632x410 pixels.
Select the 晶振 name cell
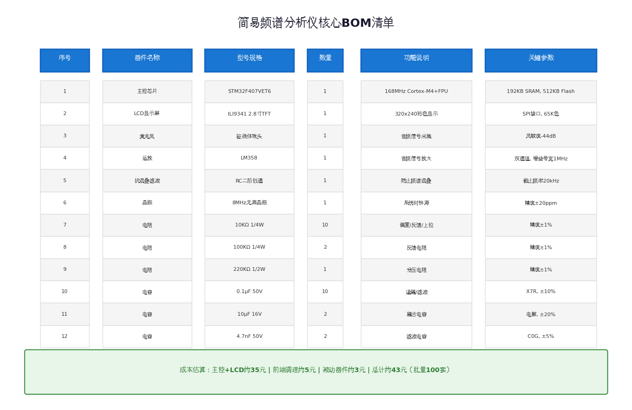147,203
